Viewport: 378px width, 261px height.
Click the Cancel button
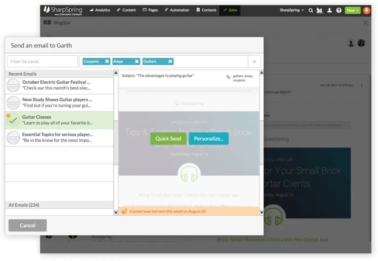click(x=27, y=225)
